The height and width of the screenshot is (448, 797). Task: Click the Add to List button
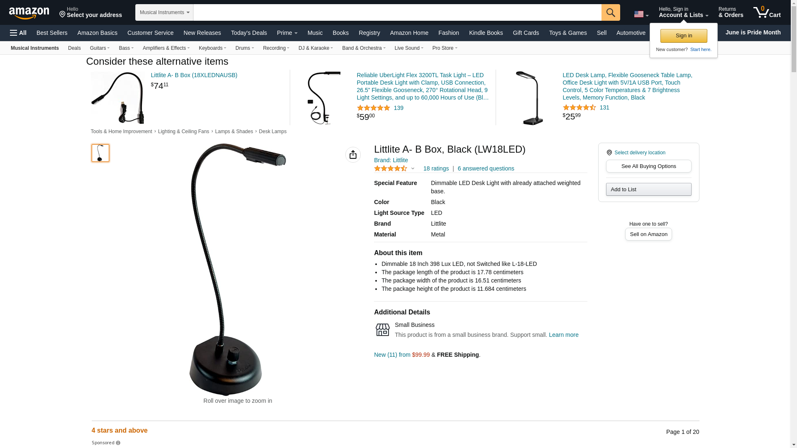coord(649,190)
